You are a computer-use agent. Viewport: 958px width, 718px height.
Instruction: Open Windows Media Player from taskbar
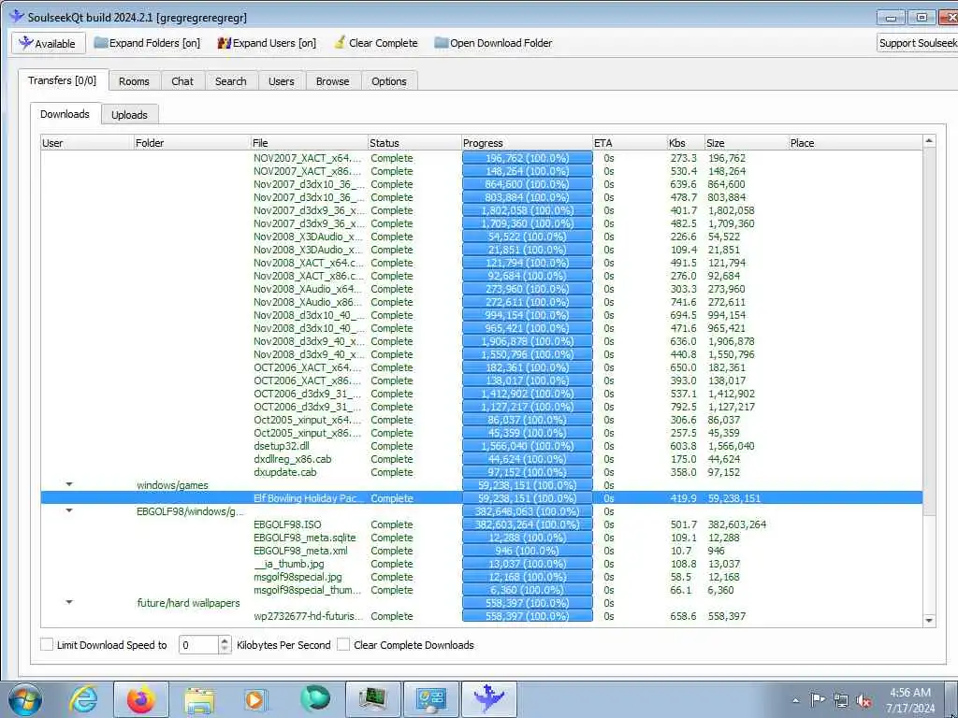(x=254, y=699)
